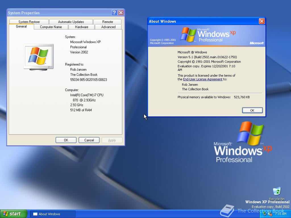The width and height of the screenshot is (291, 218).
Task: Select the Advanced tab
Action: 108,27
